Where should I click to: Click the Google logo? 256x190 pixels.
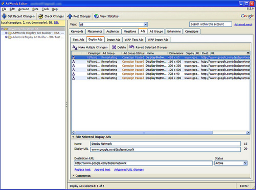(x=247, y=16)
